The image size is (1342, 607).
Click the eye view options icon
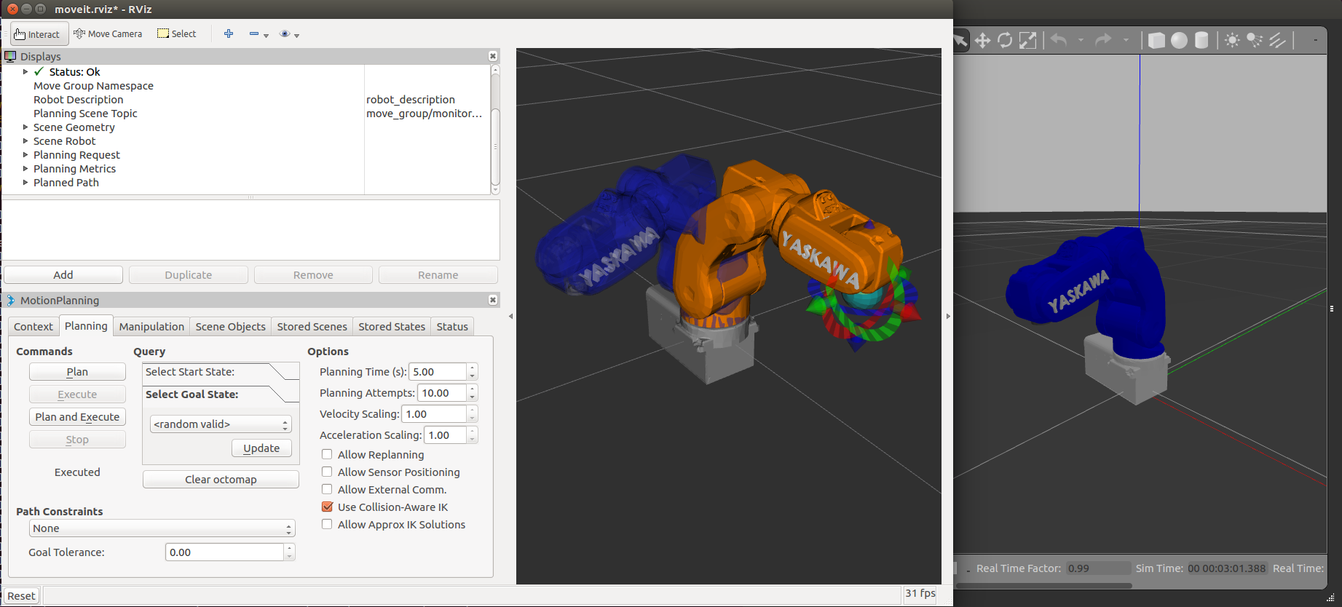click(x=285, y=33)
